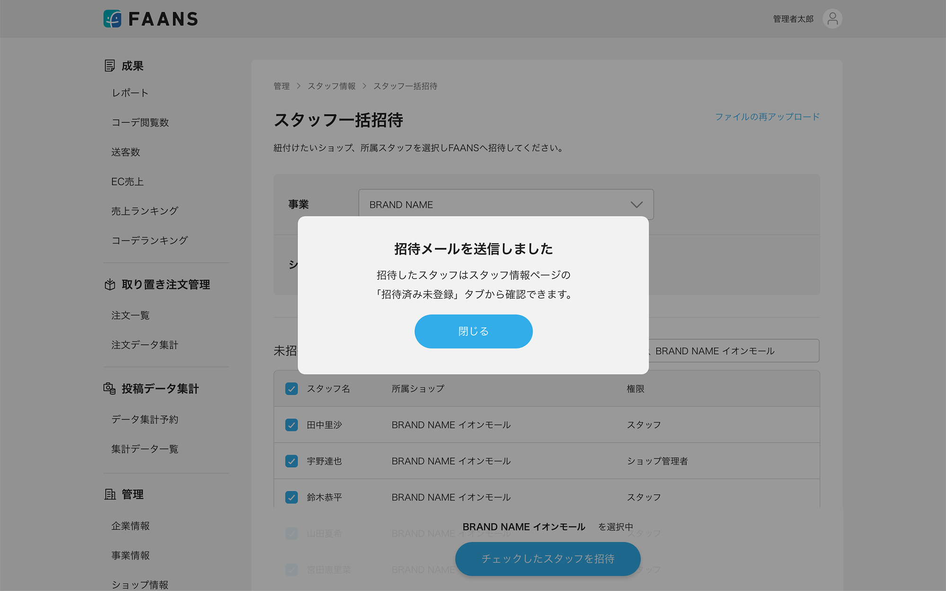Go to 売上ランキング in the sidebar
This screenshot has height=591, width=946.
tap(145, 211)
